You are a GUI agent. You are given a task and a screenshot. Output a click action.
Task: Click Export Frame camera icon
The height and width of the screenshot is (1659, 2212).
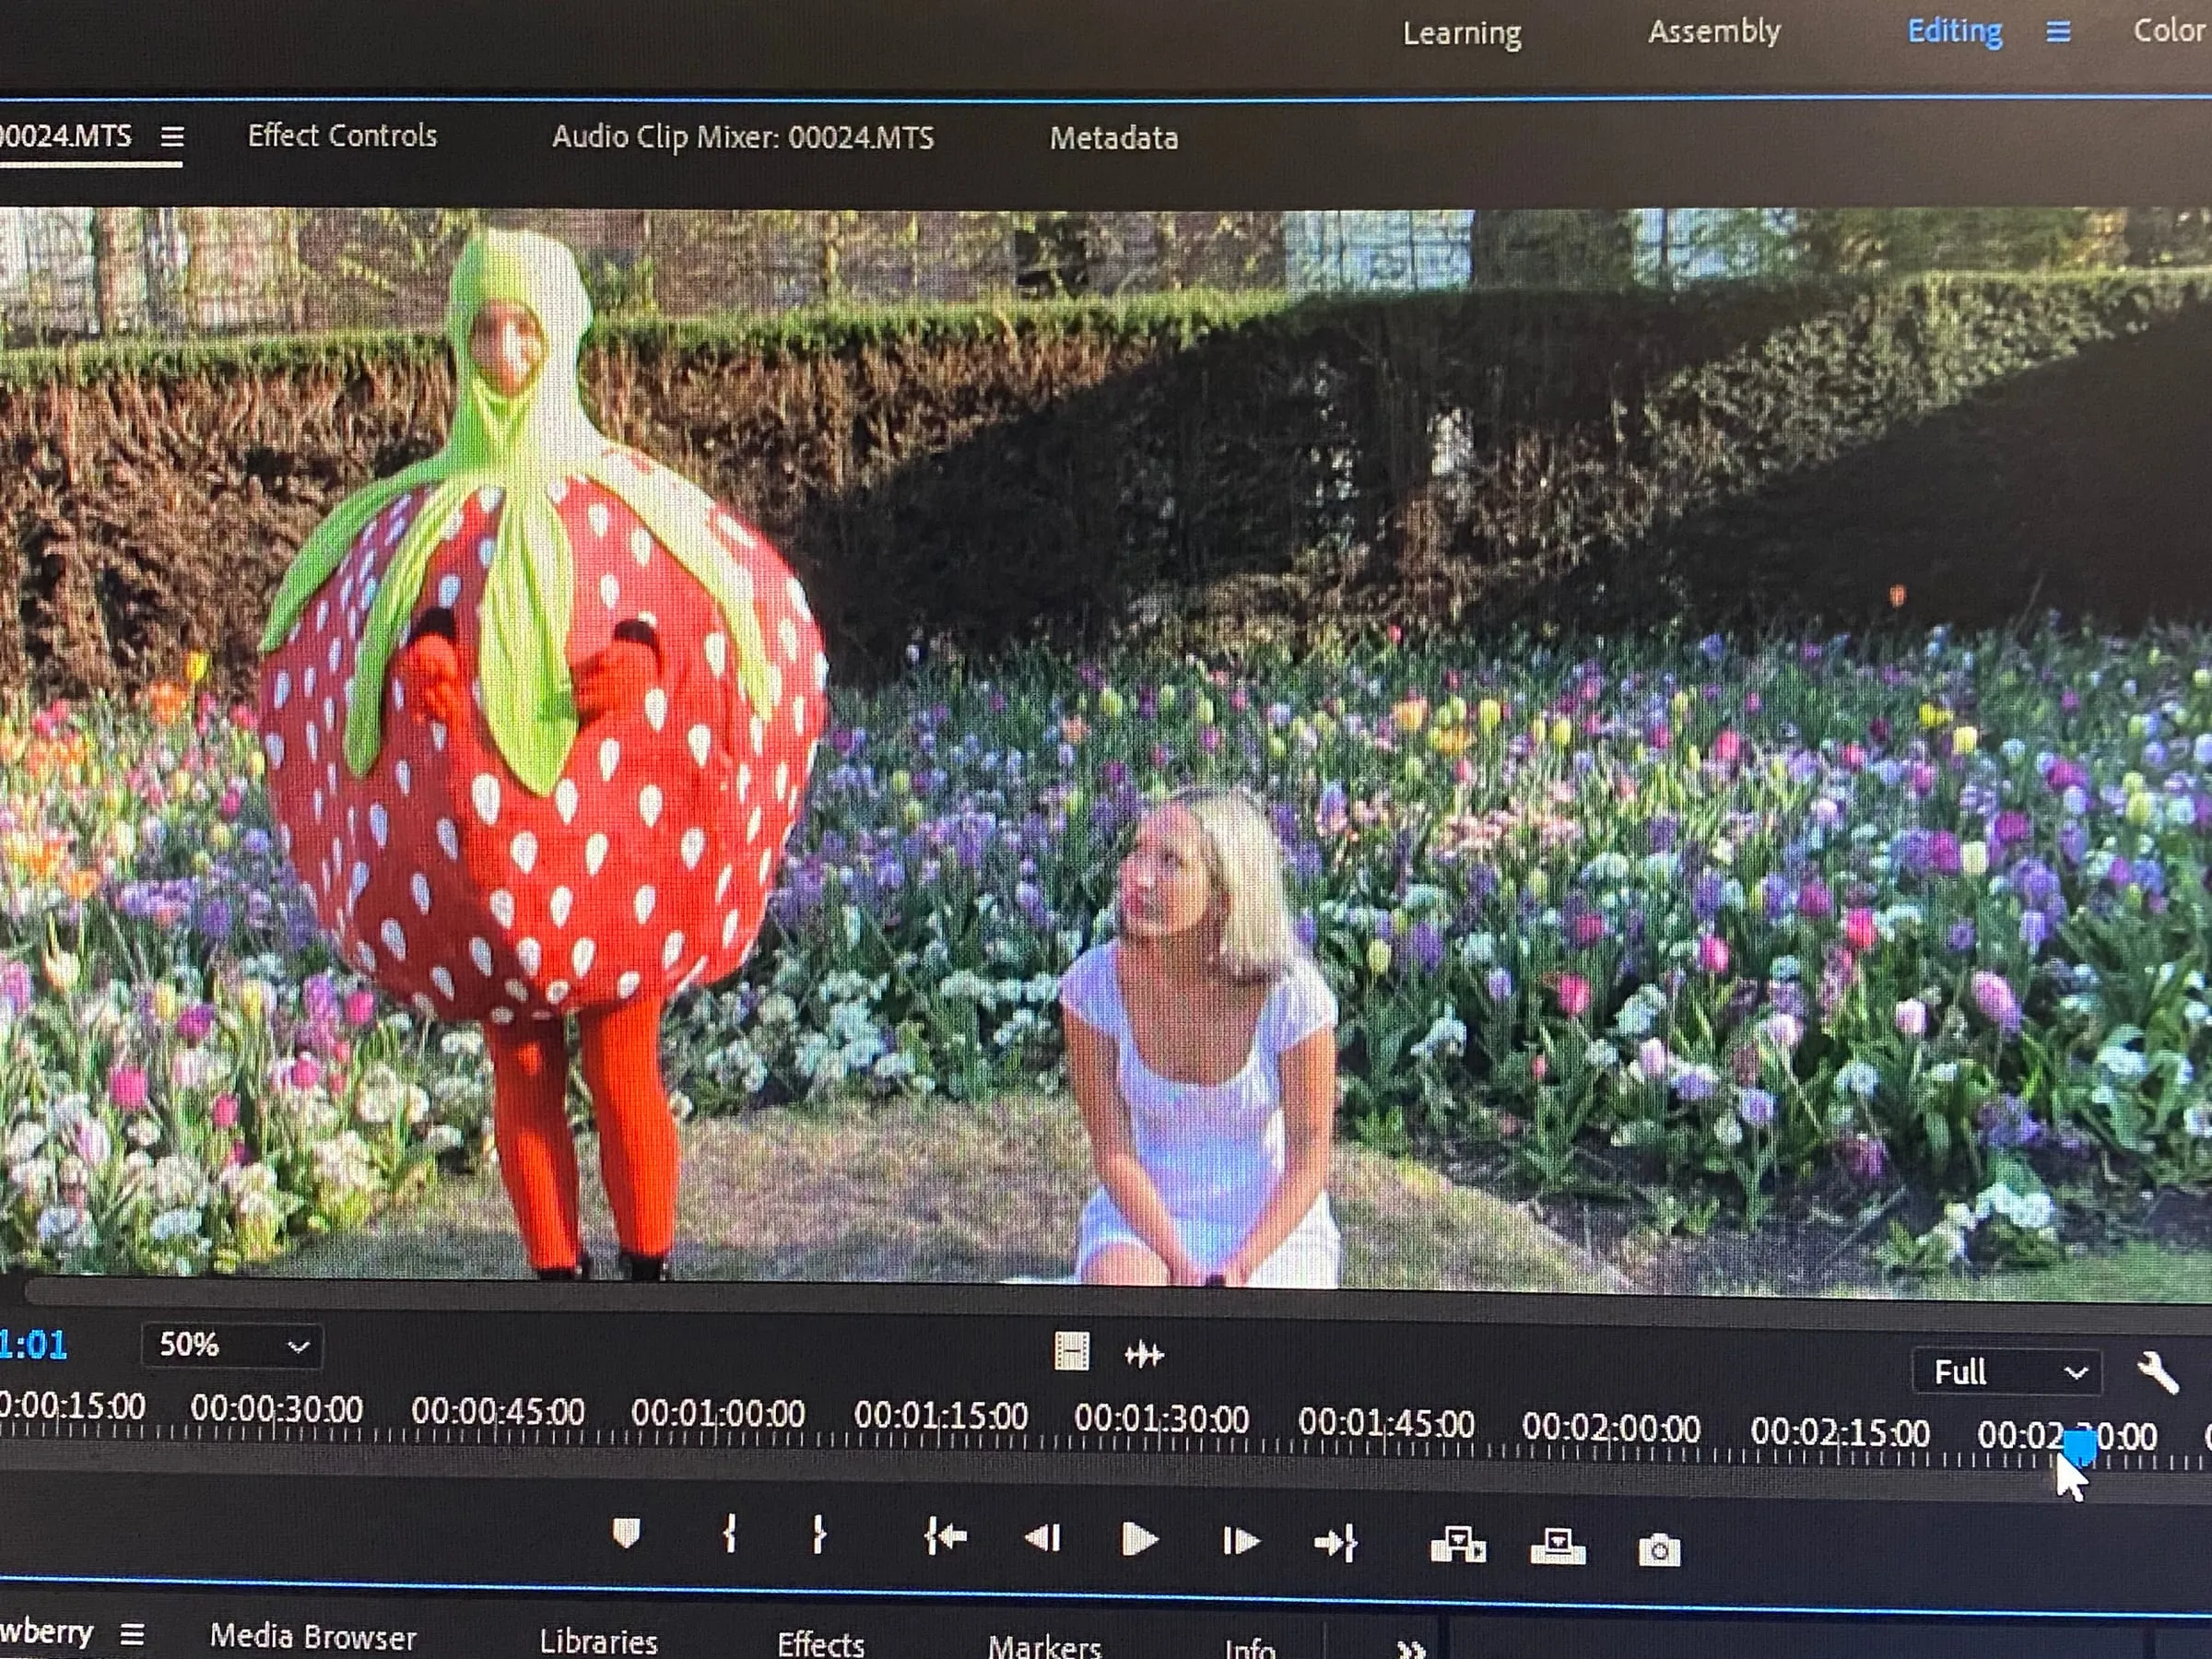click(x=1659, y=1551)
